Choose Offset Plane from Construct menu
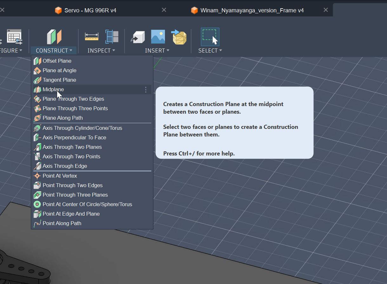 tap(92, 61)
